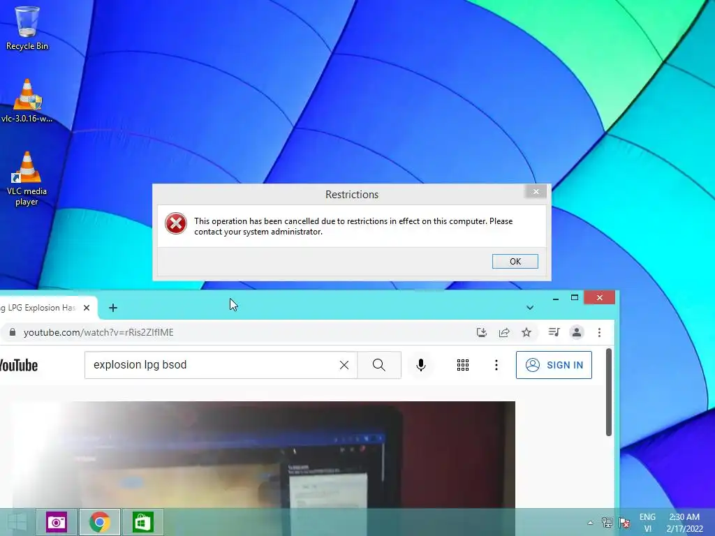Image resolution: width=715 pixels, height=536 pixels.
Task: Open the network tray icon
Action: (x=607, y=522)
